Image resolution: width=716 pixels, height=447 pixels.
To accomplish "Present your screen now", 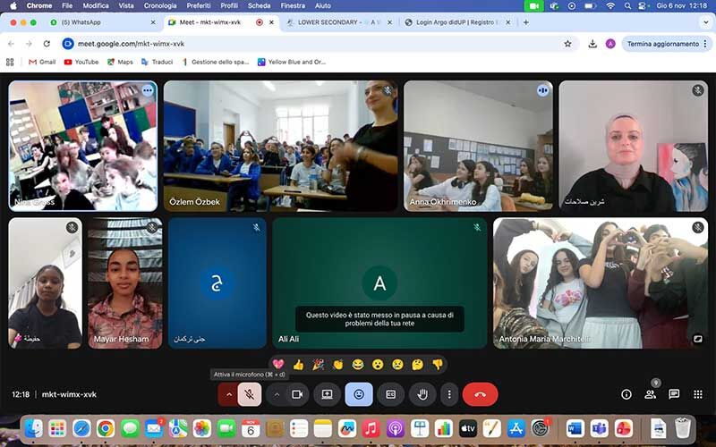I will click(x=327, y=394).
